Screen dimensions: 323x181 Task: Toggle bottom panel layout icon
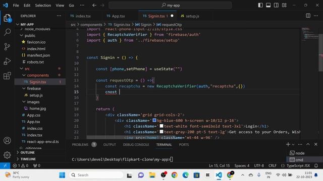pyautogui.click(x=268, y=6)
